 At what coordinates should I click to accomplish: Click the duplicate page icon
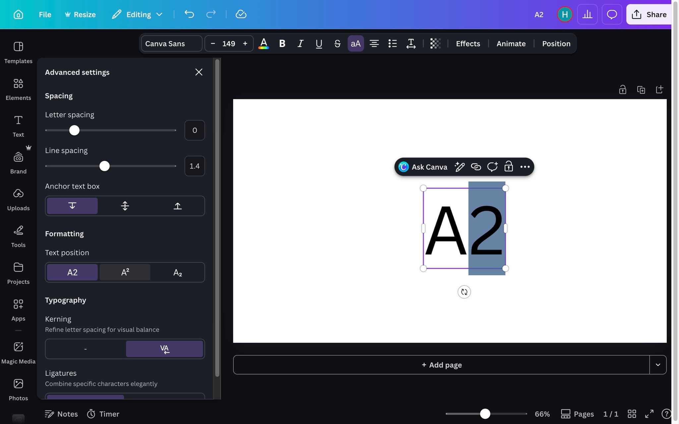coord(641,89)
